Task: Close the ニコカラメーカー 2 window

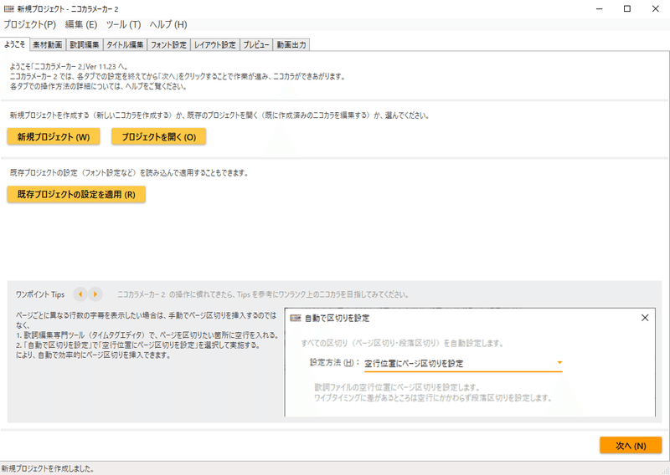Action: click(656, 8)
